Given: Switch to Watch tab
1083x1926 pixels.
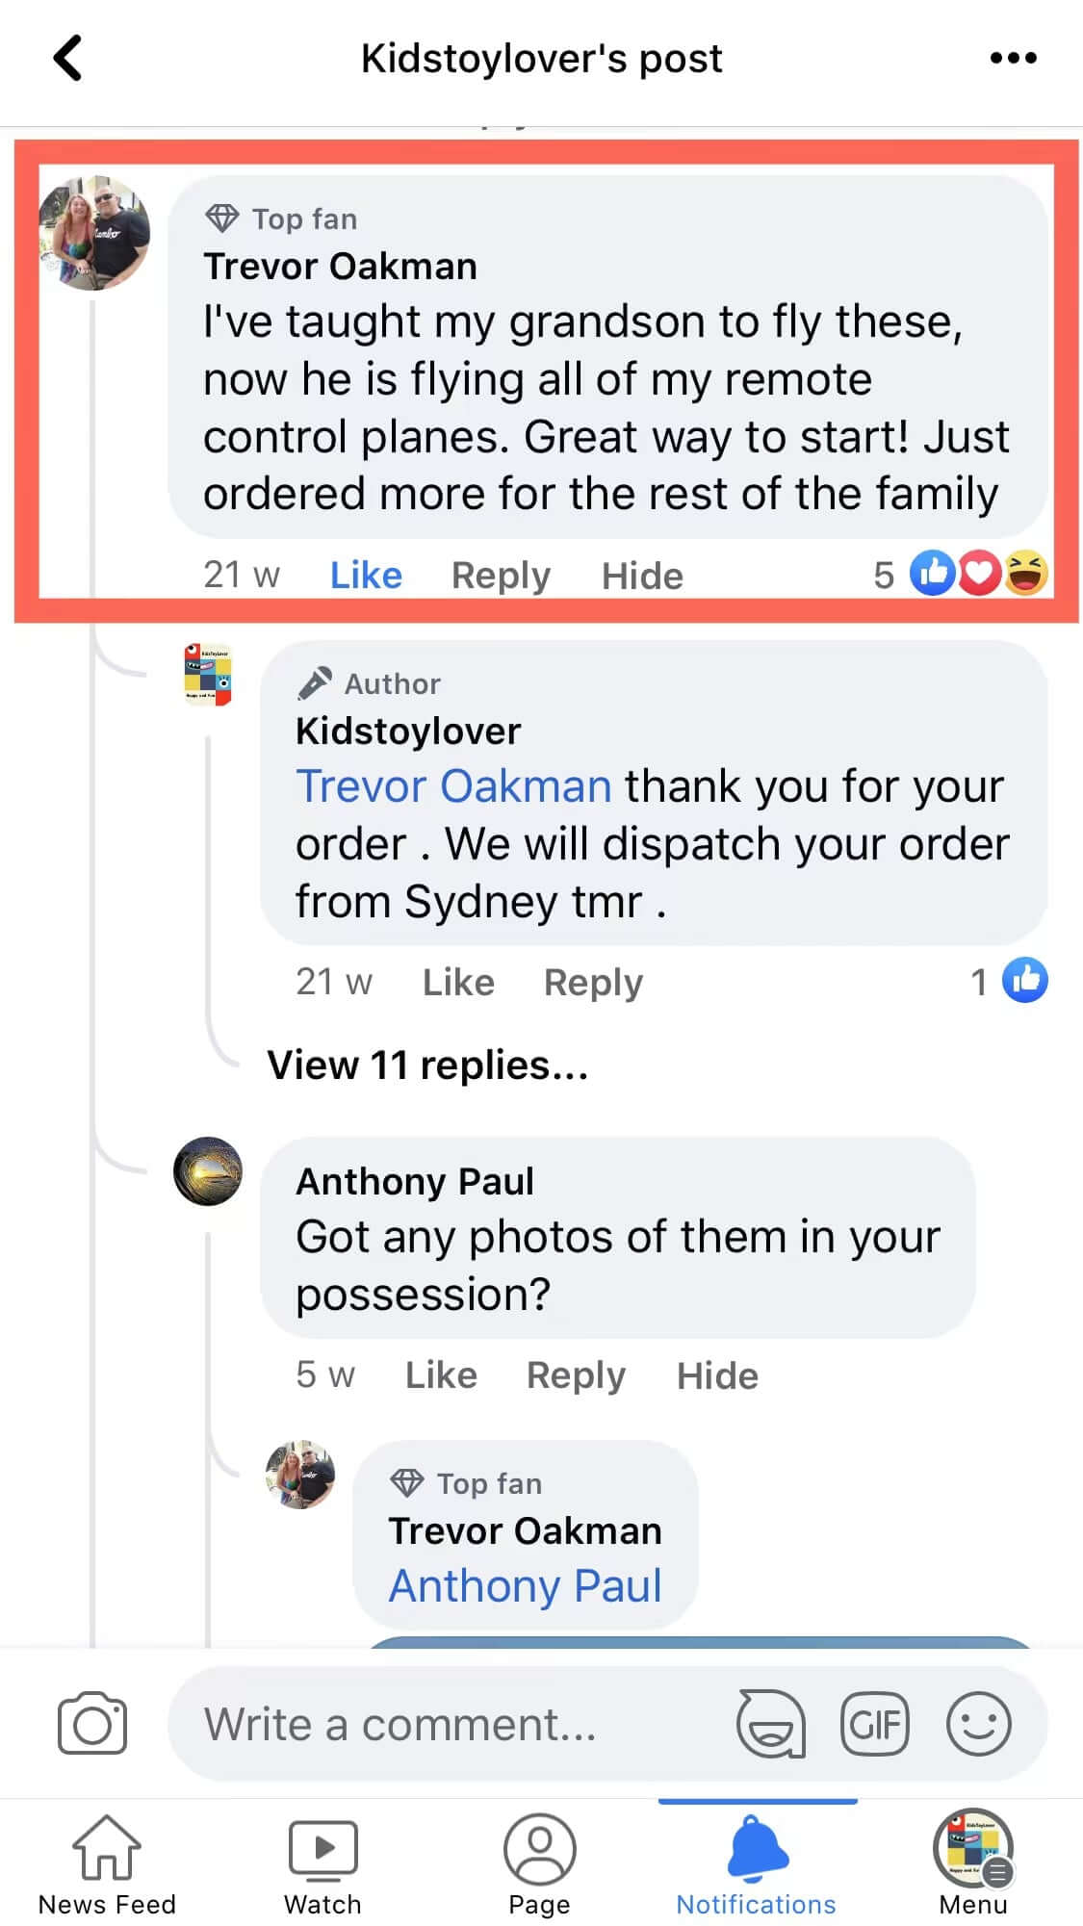Looking at the screenshot, I should pos(322,1864).
